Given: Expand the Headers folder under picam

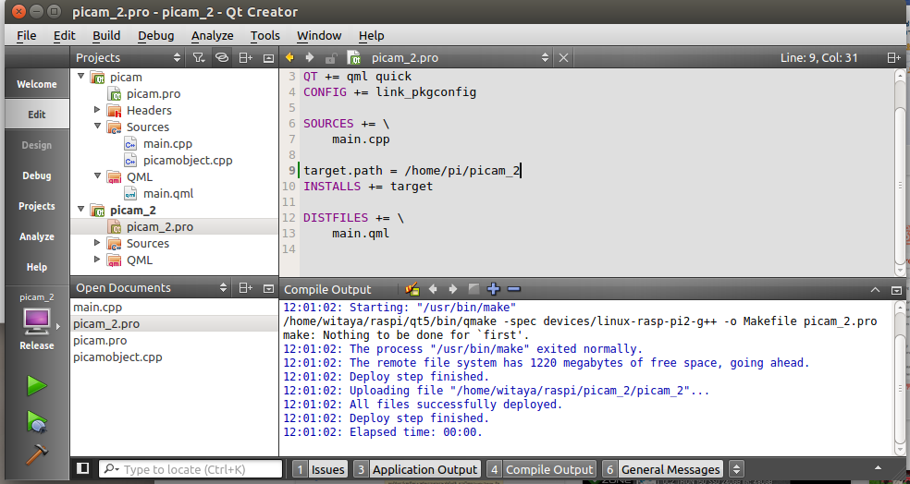Looking at the screenshot, I should point(97,110).
